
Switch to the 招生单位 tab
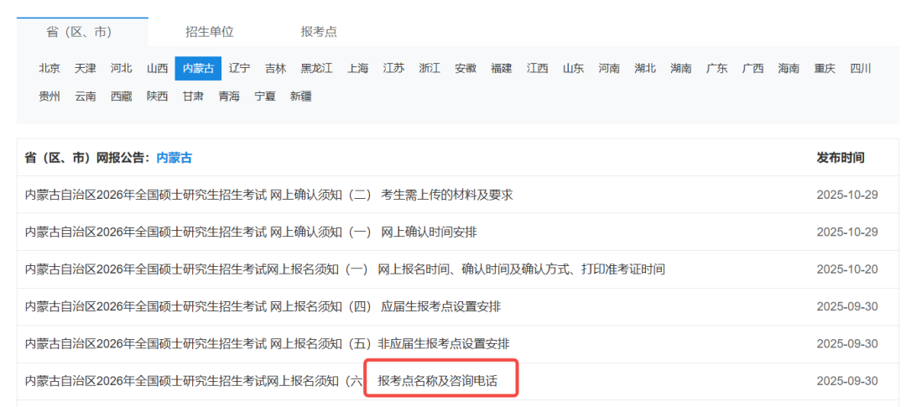209,32
